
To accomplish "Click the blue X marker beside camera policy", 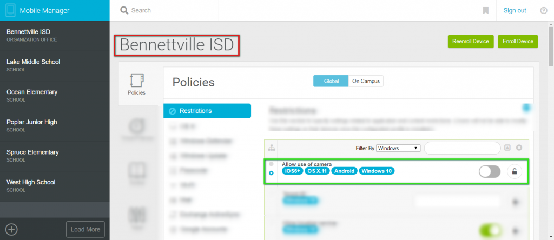I will click(272, 173).
